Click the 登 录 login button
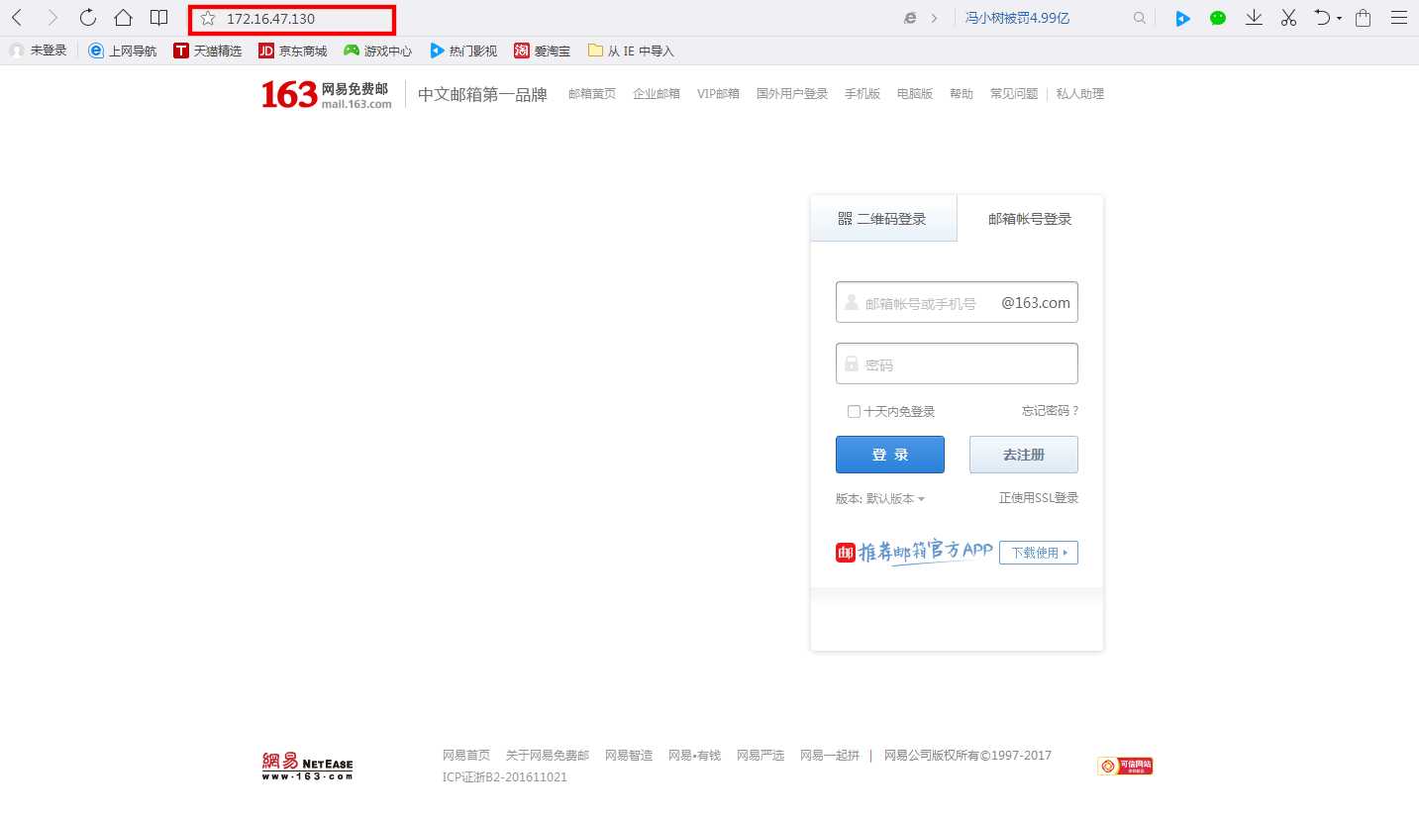Screen dimensions: 1419x822 point(889,454)
